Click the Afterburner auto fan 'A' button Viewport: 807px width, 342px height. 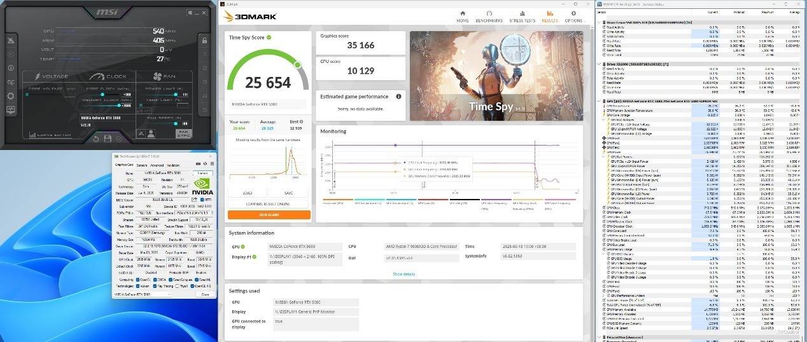[141, 134]
